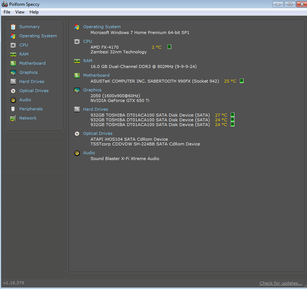Click the Optical Drives disc icon in the summary pane
The height and width of the screenshot is (289, 307).
(x=77, y=134)
